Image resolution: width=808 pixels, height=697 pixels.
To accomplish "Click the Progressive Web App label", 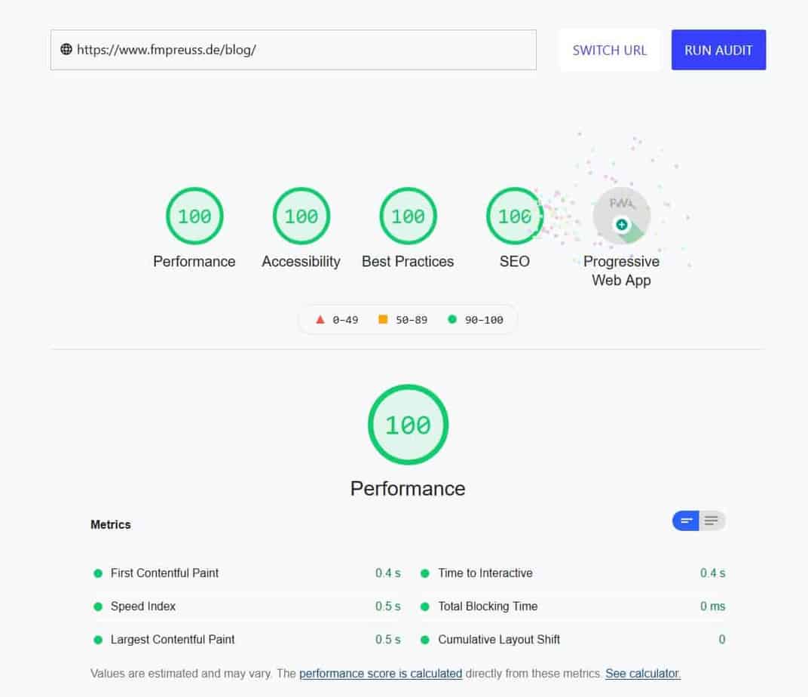I will coord(622,271).
